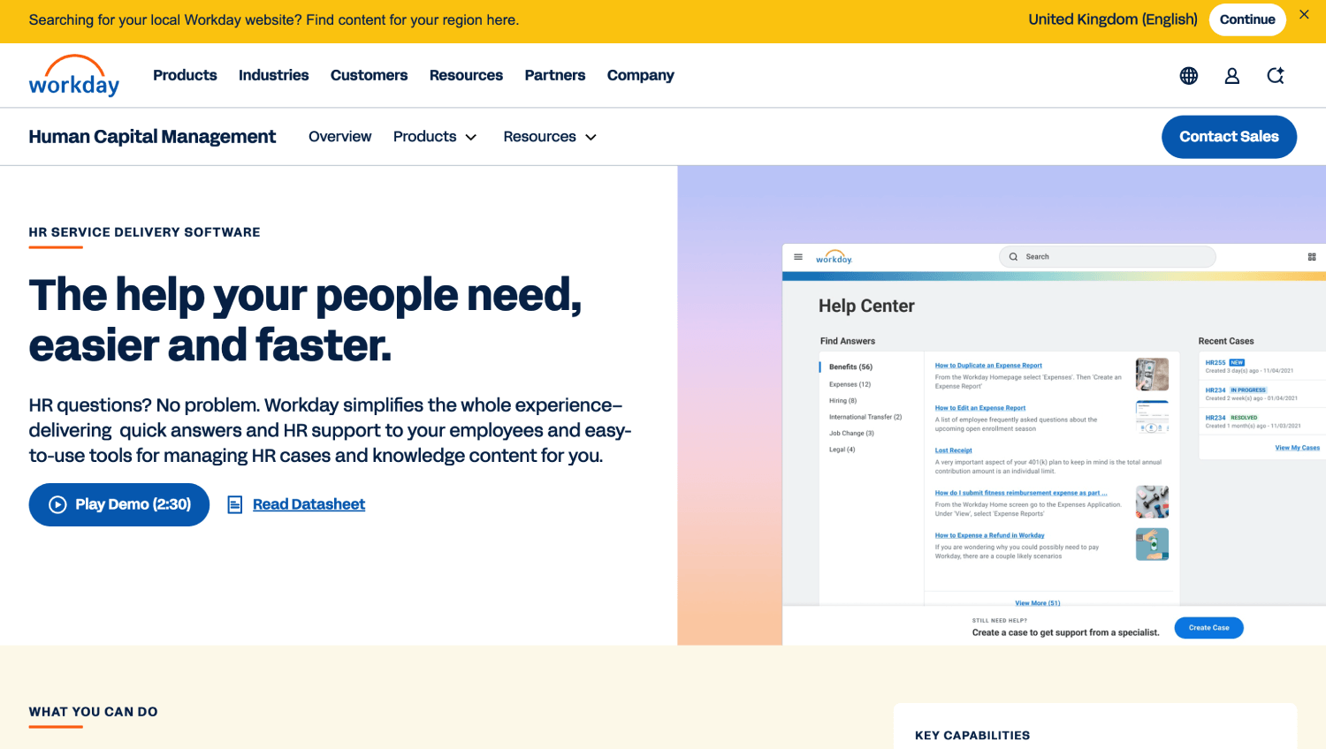Screen dimensions: 1326x749
Task: Click the datasheet document icon
Action: [x=235, y=504]
